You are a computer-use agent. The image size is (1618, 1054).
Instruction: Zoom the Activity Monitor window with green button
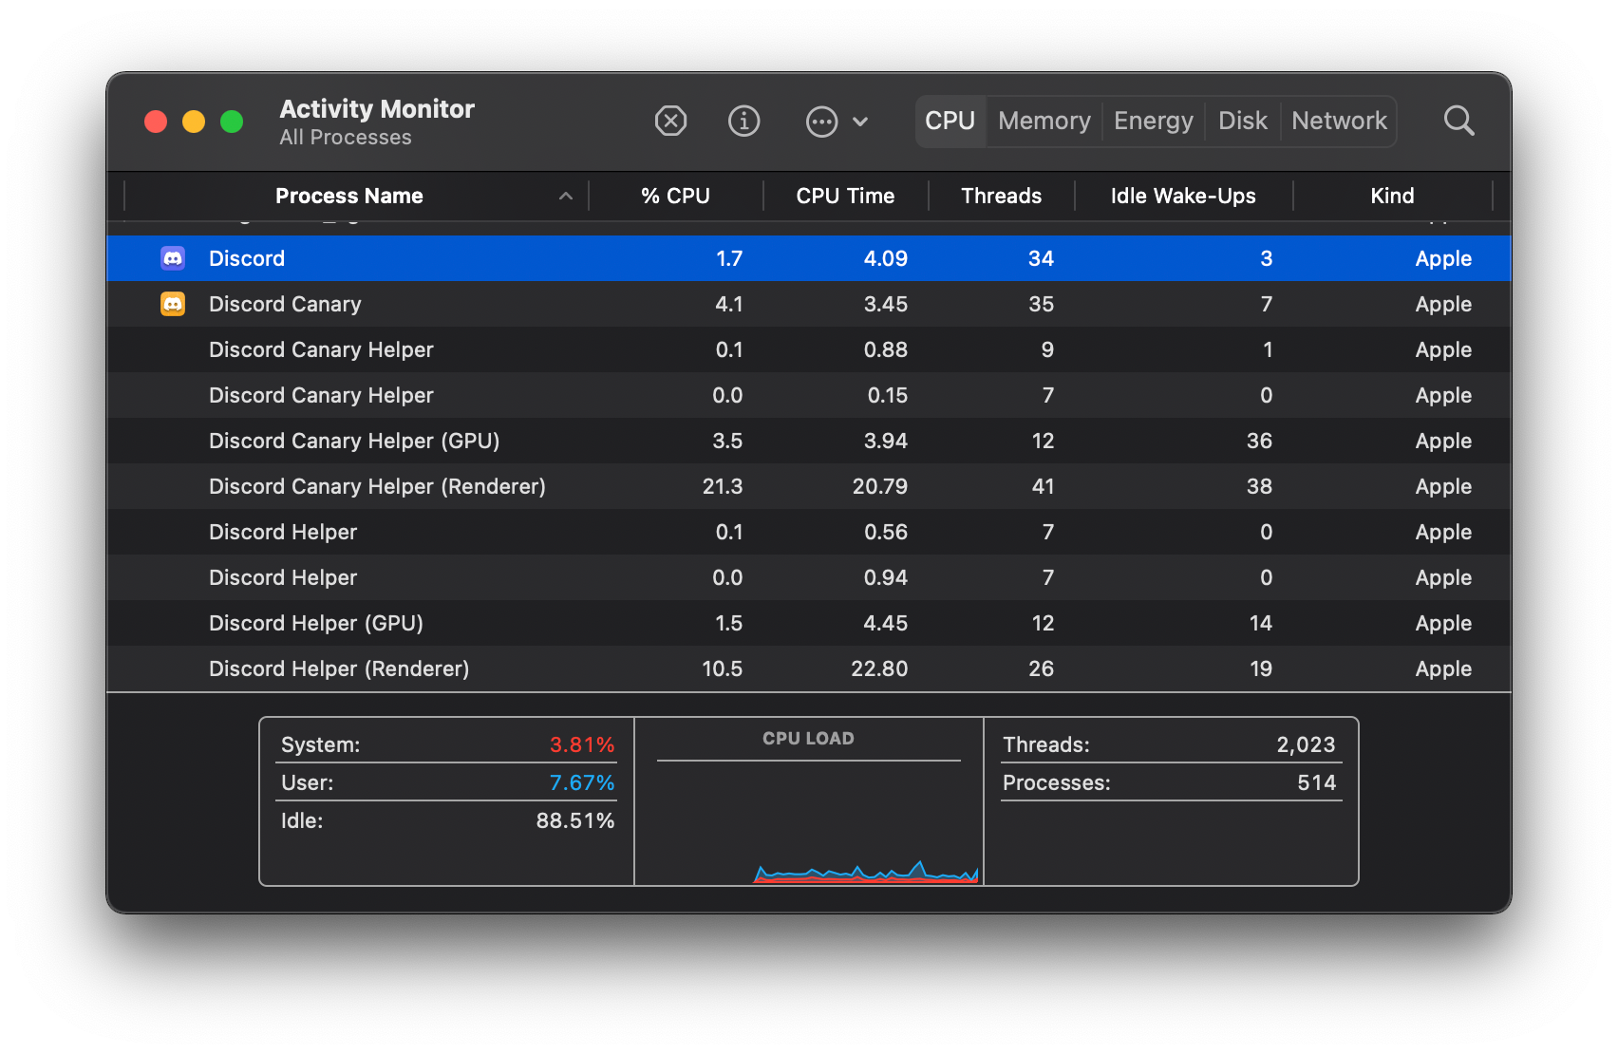click(232, 122)
